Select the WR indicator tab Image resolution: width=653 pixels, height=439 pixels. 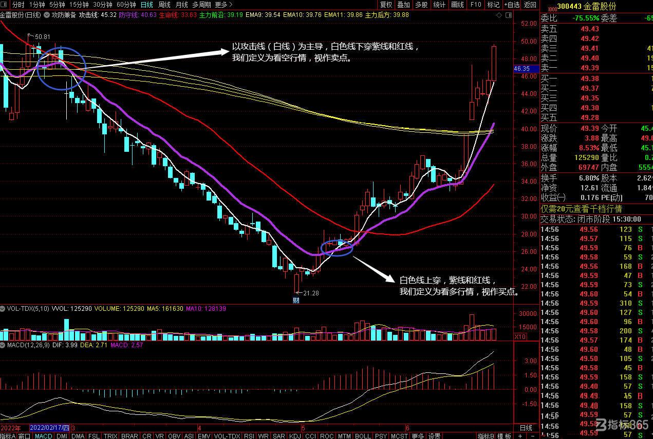pyautogui.click(x=264, y=436)
